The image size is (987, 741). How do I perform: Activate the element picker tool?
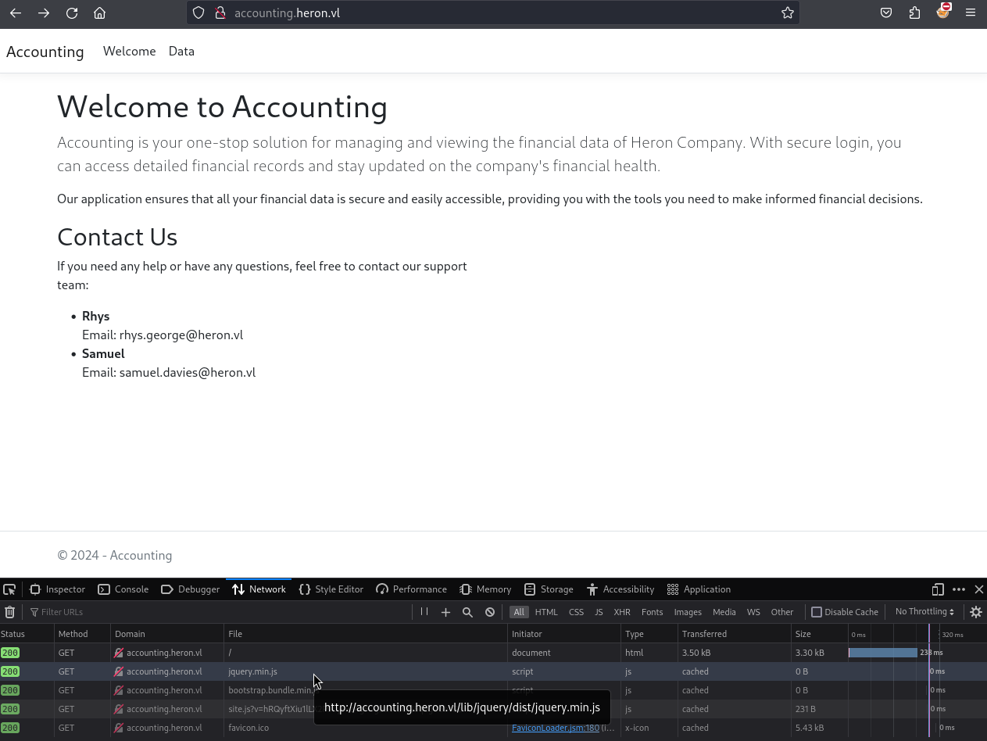click(9, 589)
